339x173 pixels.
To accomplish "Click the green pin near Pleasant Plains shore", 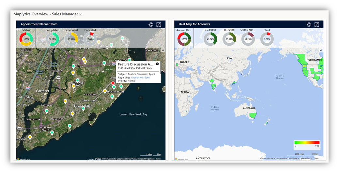I will [52, 133].
